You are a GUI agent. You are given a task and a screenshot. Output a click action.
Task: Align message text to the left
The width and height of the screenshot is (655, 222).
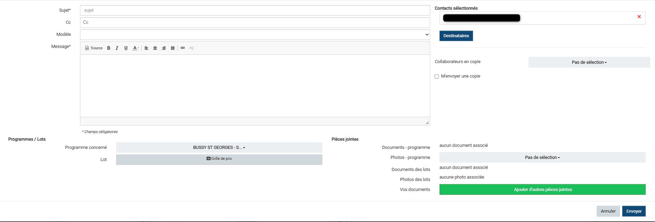(x=147, y=48)
